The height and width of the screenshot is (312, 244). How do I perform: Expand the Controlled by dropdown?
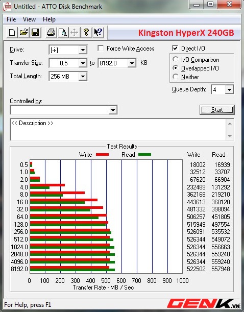click(x=113, y=110)
